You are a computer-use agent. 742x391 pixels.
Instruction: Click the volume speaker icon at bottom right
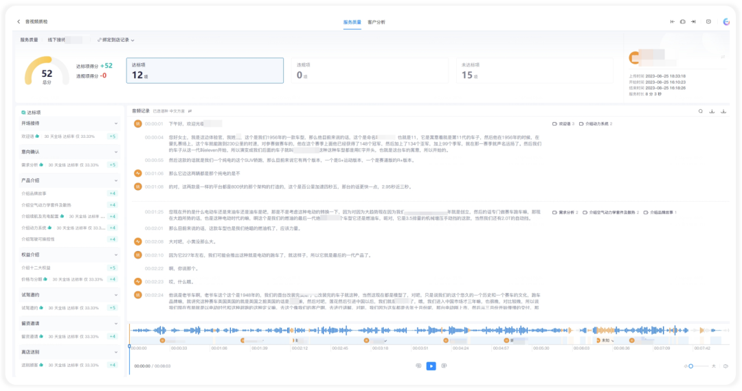(726, 366)
